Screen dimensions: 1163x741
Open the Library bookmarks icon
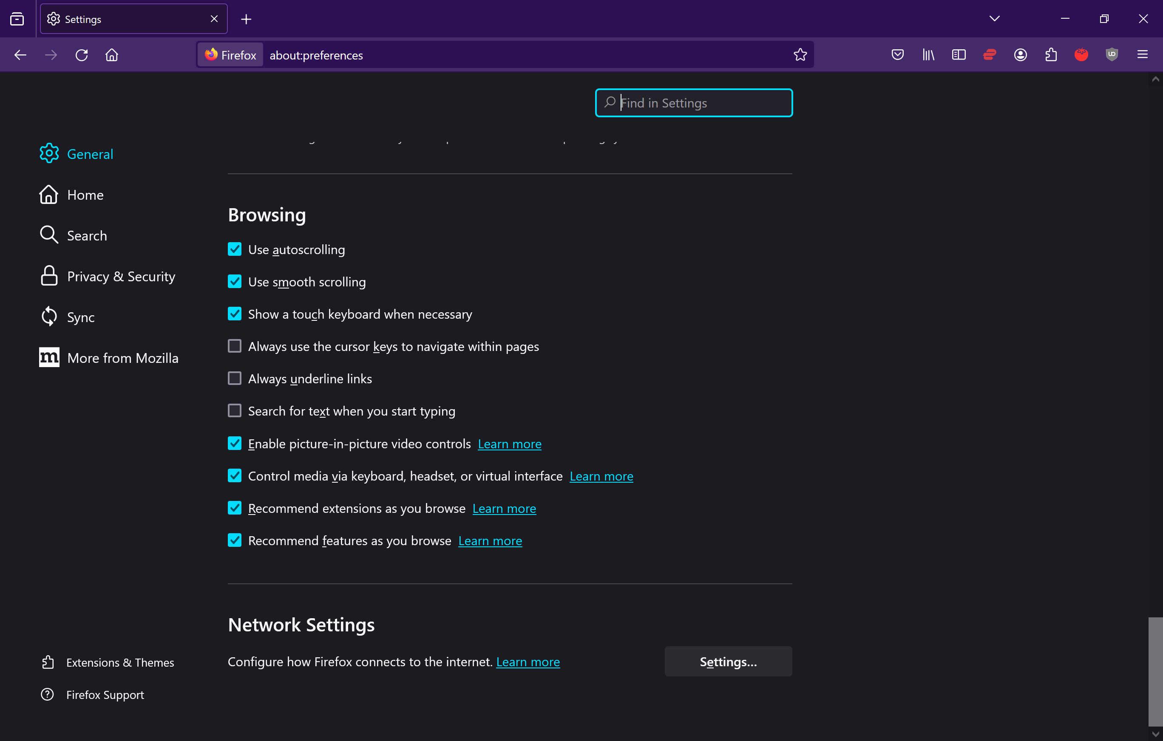[928, 54]
